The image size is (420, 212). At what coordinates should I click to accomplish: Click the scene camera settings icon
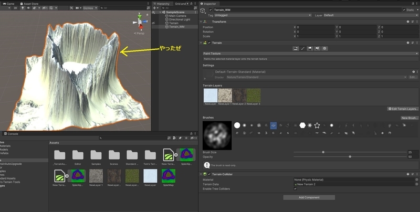coord(77,8)
